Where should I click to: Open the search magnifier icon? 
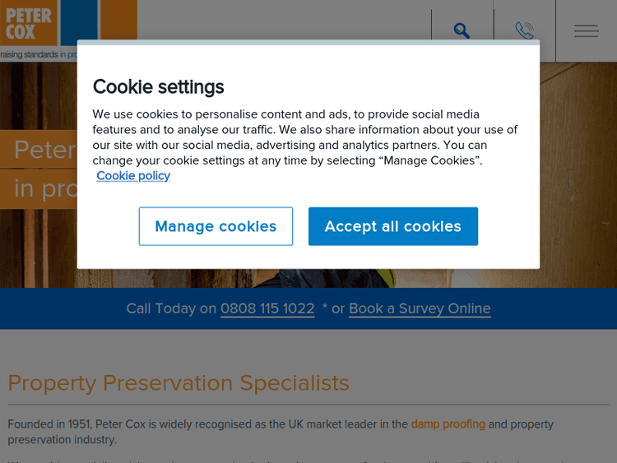click(462, 31)
